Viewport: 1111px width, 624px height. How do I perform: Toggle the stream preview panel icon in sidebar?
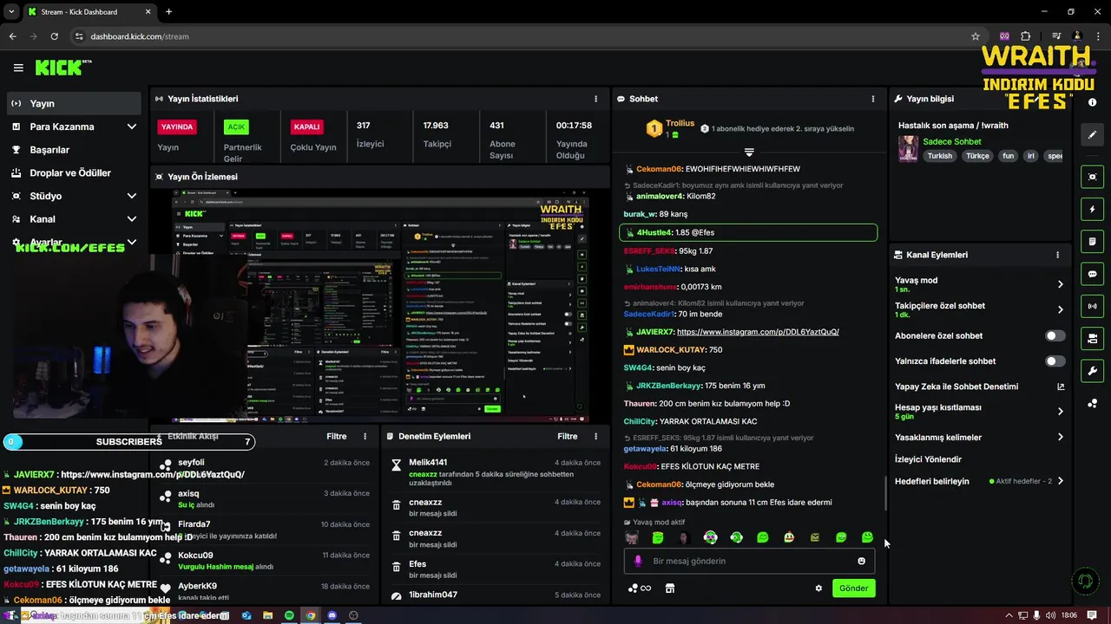point(1092,177)
